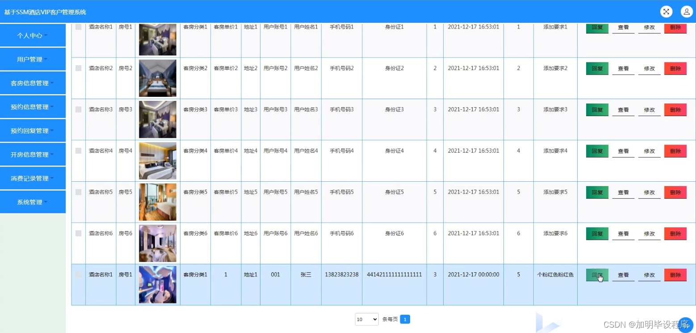Open the 系统管理 menu
Viewport: 696px width, 333px height.
pyautogui.click(x=33, y=202)
